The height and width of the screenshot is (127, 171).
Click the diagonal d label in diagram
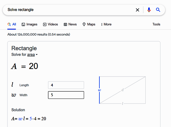tap(123, 90)
